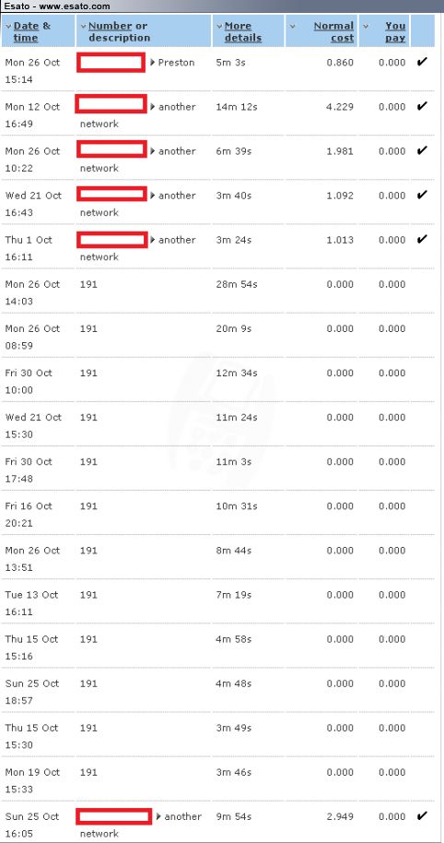444x843 pixels.
Task: Expand the Mon 12 Oct 16:49 call arrow
Action: [153, 106]
